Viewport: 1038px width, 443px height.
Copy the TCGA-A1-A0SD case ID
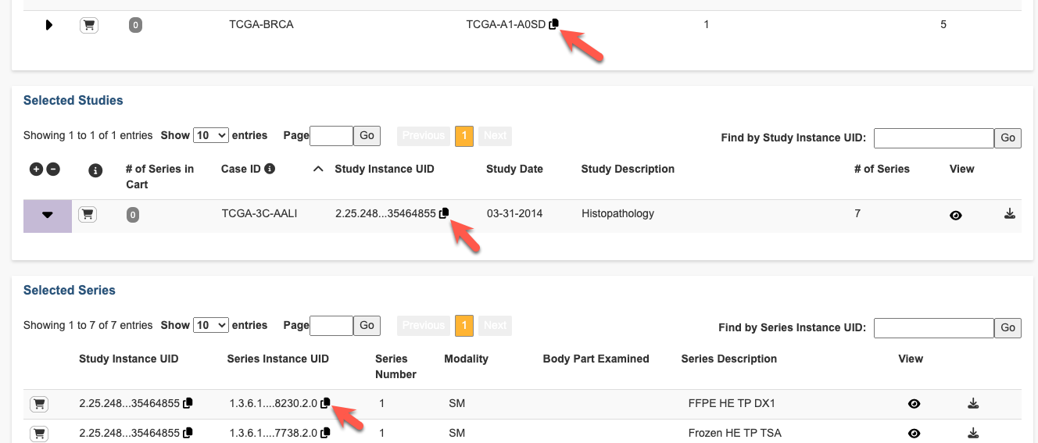click(x=553, y=24)
